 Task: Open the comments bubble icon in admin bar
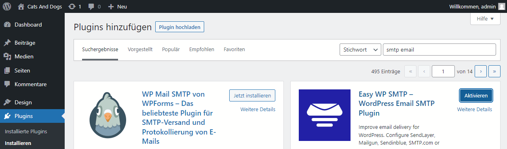pos(91,6)
